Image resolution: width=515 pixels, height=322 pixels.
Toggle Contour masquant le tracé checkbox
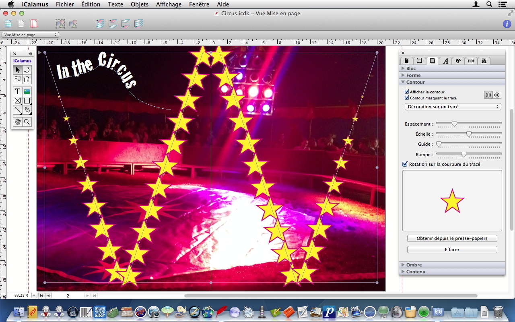click(407, 98)
